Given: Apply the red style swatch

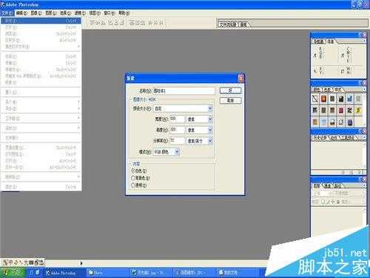Looking at the screenshot, I should coord(341,110).
